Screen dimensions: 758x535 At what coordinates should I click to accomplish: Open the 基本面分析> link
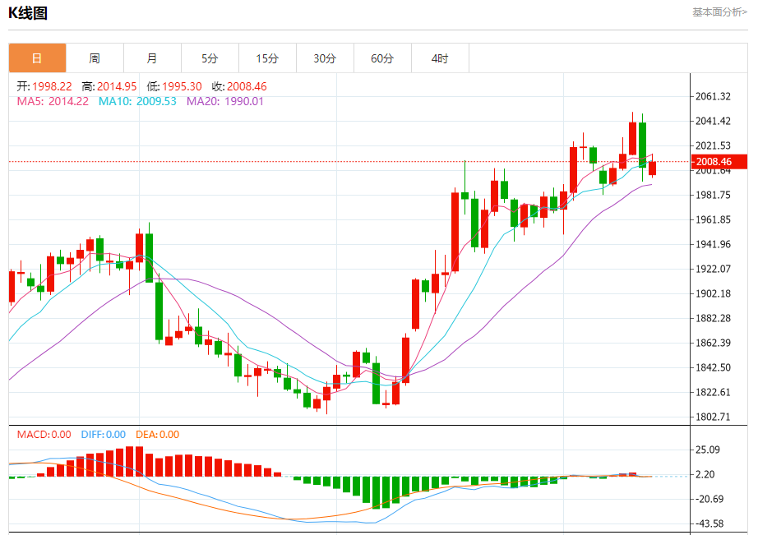point(719,12)
